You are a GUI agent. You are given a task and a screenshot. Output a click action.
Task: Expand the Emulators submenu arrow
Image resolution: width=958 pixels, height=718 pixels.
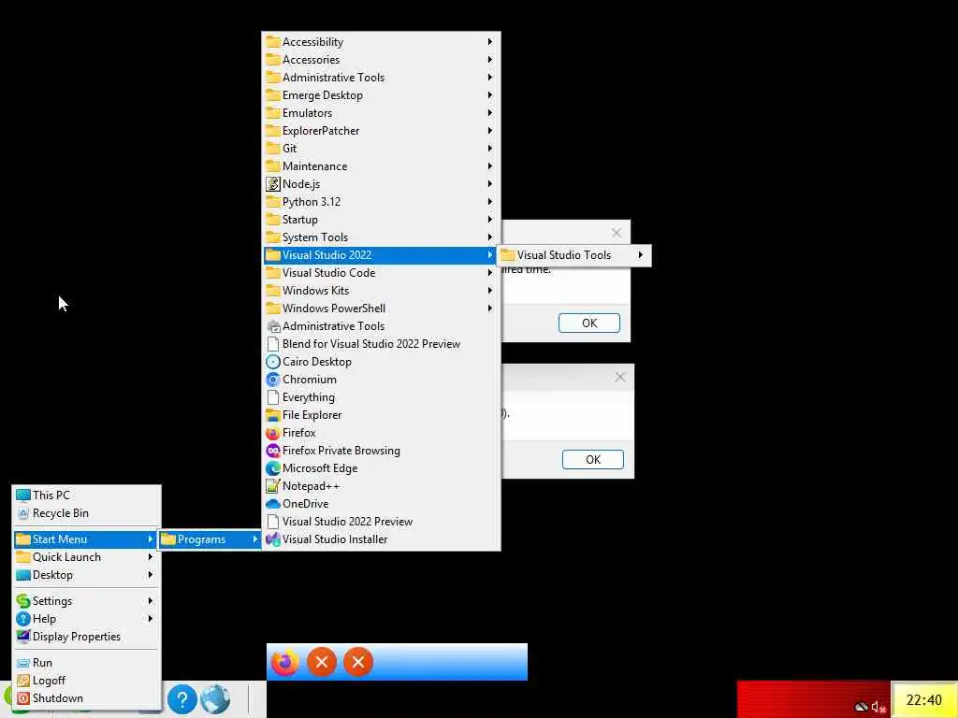click(490, 113)
